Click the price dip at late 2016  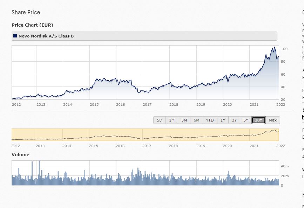(140, 92)
